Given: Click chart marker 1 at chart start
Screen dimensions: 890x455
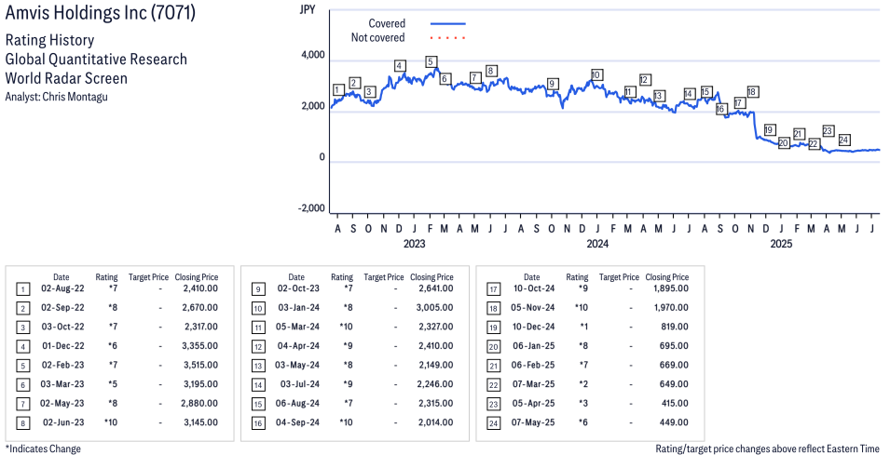Looking at the screenshot, I should [338, 90].
